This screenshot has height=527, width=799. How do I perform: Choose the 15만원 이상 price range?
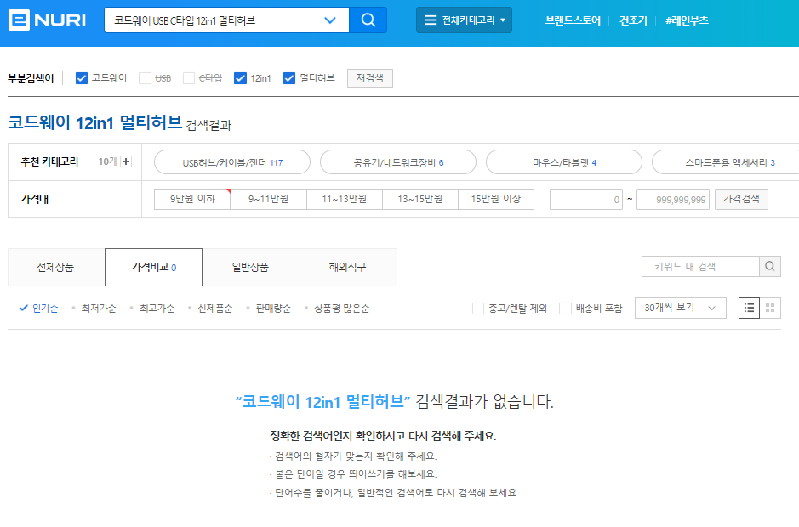[496, 199]
